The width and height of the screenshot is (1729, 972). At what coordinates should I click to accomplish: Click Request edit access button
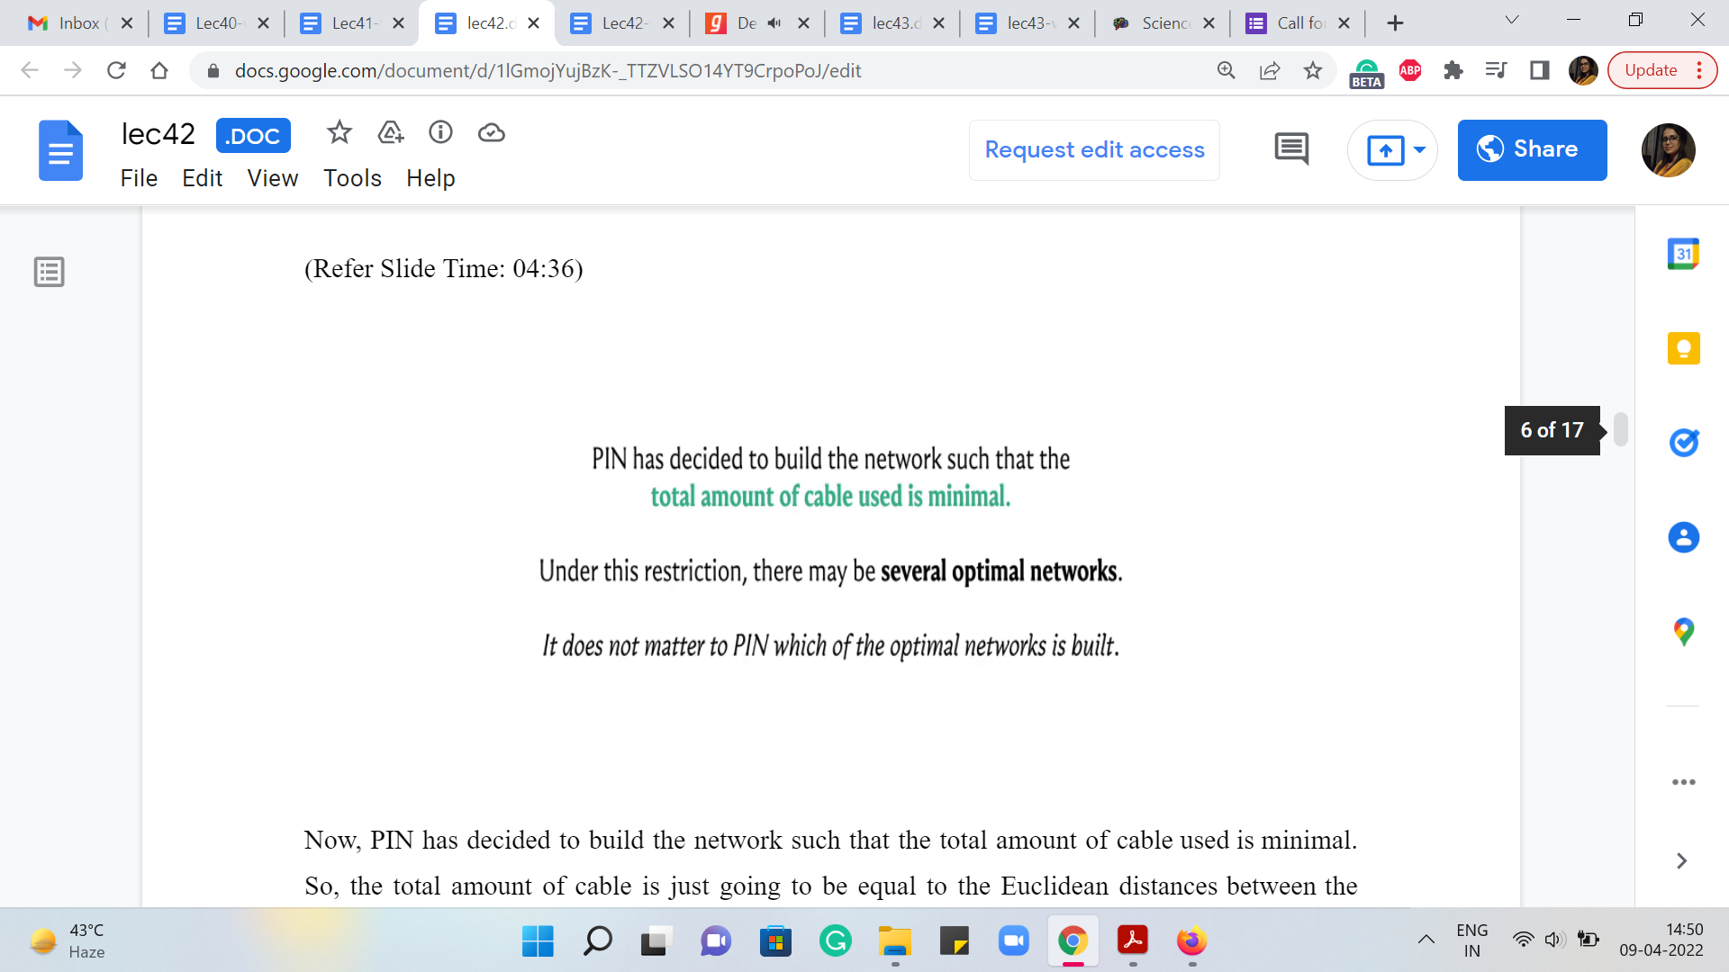click(1094, 149)
